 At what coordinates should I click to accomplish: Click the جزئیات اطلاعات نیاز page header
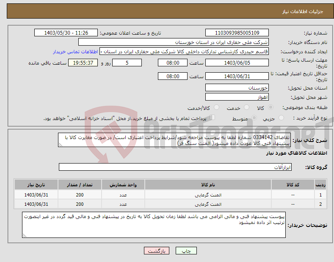[x=303, y=11]
